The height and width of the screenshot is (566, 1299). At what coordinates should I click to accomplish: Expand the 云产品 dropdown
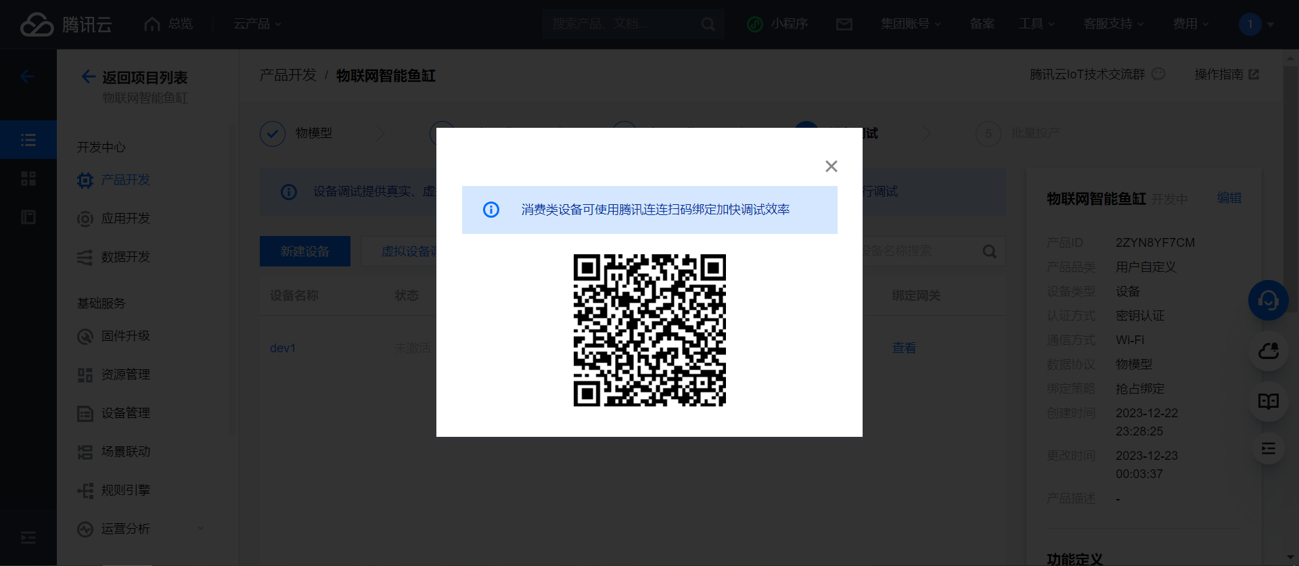click(x=257, y=24)
